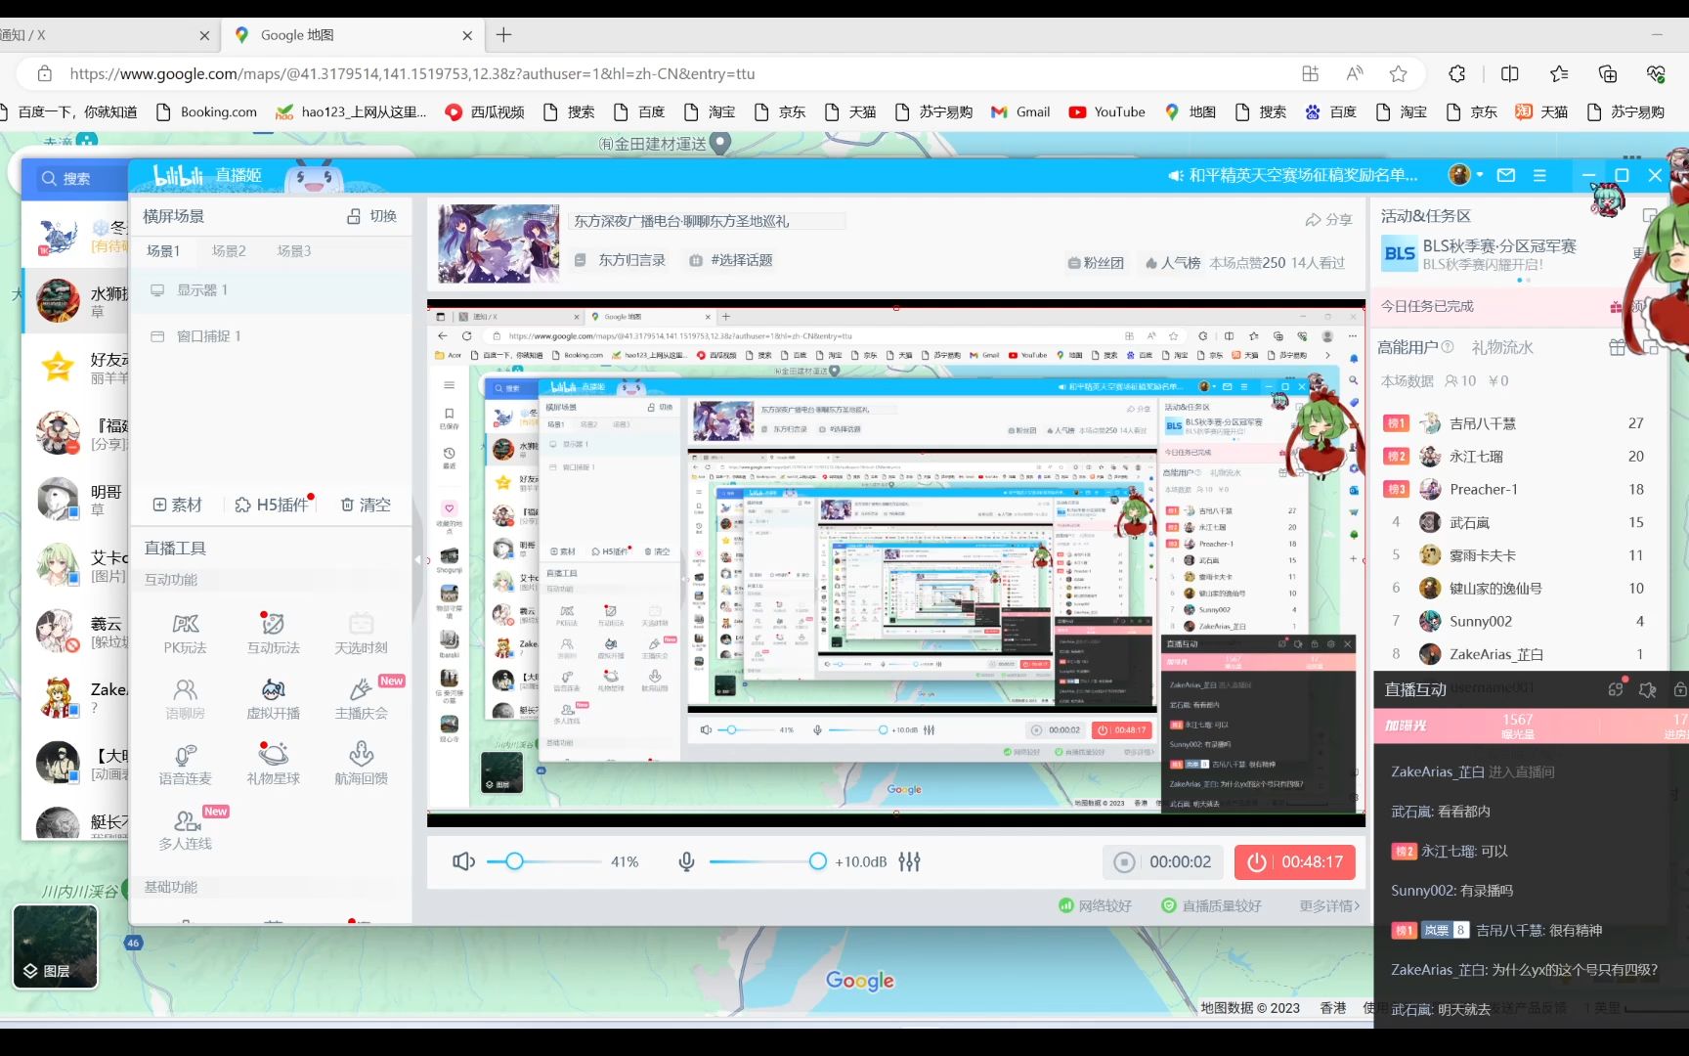Open the 多人连线 tool
This screenshot has width=1689, height=1056.
coord(185,830)
